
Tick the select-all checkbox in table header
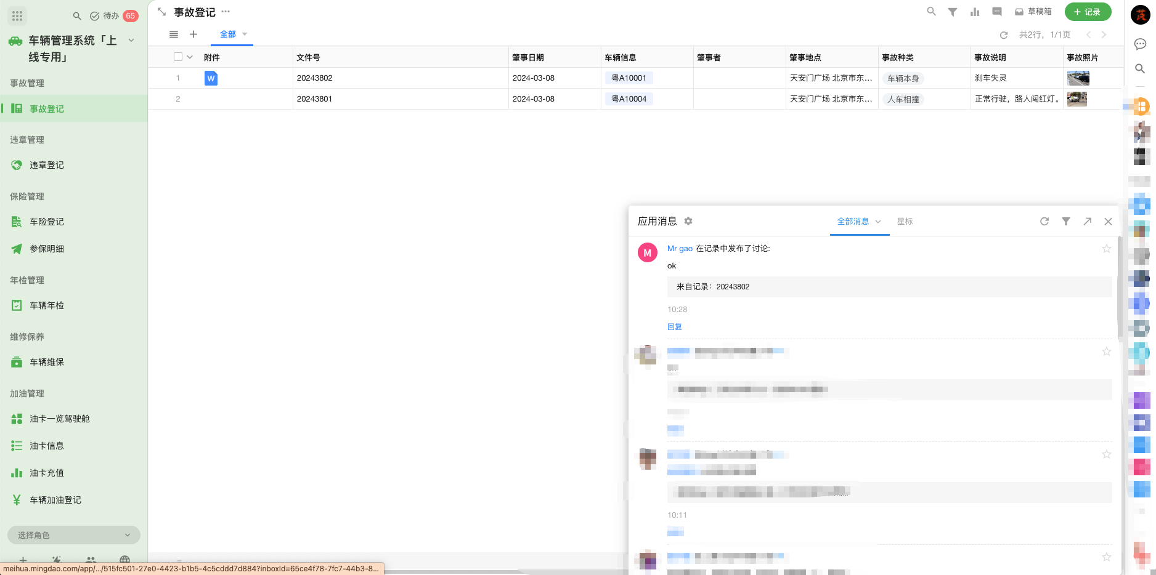click(178, 57)
